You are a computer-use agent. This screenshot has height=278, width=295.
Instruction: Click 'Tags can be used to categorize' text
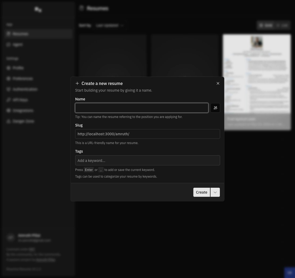click(x=116, y=177)
